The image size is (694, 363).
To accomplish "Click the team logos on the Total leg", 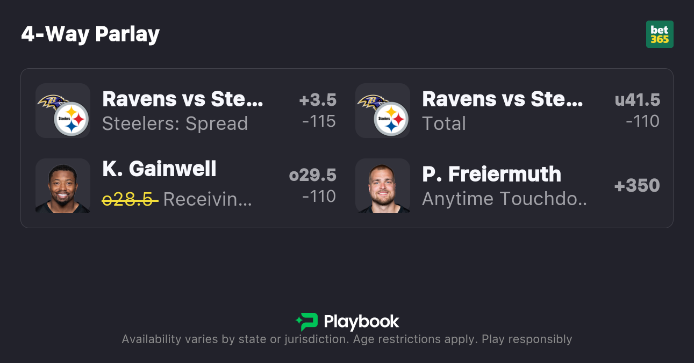I will [x=383, y=111].
